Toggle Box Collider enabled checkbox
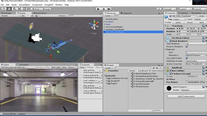 coord(170,71)
